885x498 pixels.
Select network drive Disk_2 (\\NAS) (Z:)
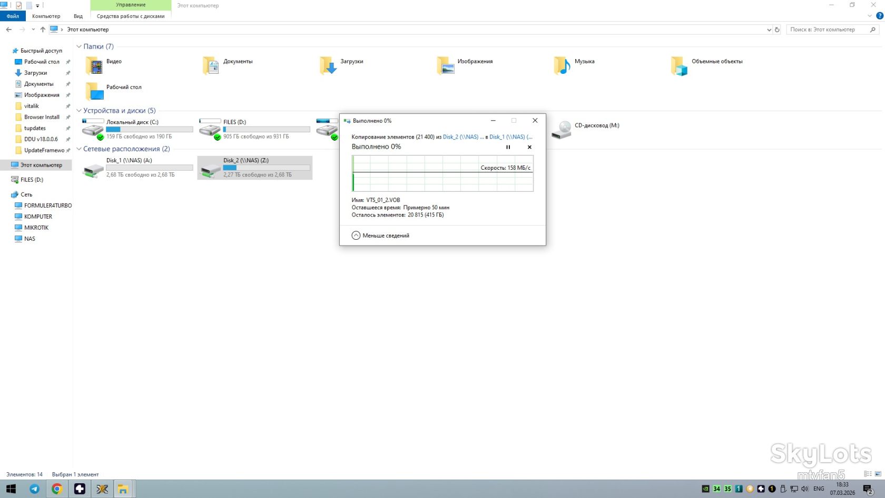click(254, 168)
